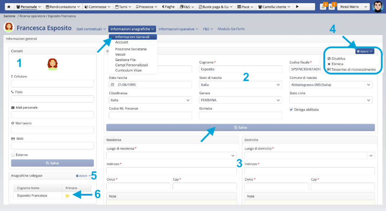Choose Posizione Societaria menu entry
The height and width of the screenshot is (211, 386).
pos(131,49)
